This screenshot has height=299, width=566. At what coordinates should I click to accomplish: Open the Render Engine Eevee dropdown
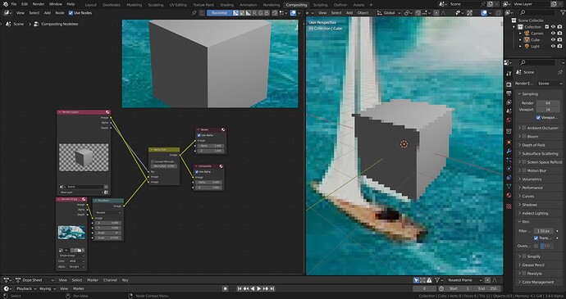[550, 84]
